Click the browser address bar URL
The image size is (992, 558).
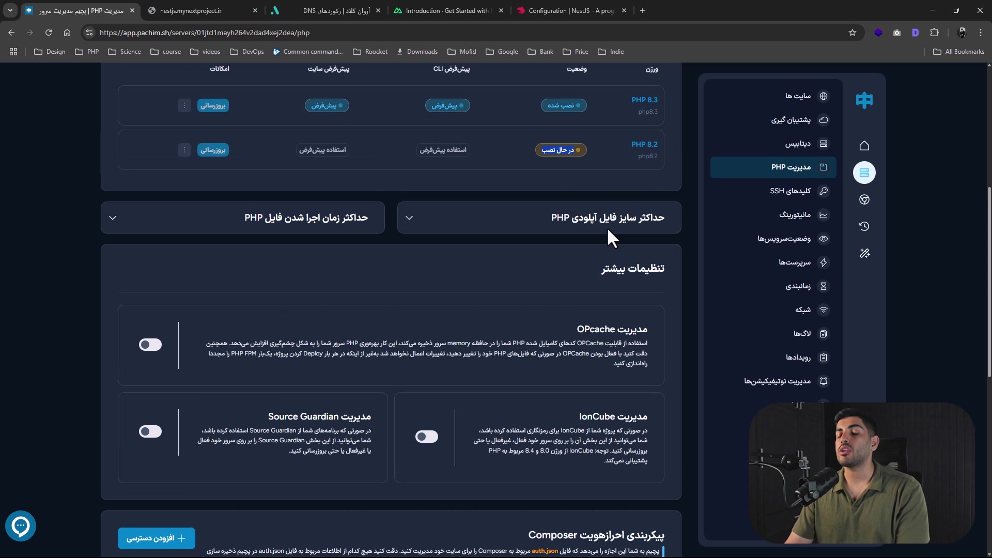tap(205, 33)
